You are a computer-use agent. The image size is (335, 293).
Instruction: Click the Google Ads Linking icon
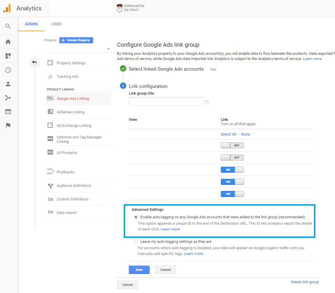click(50, 99)
